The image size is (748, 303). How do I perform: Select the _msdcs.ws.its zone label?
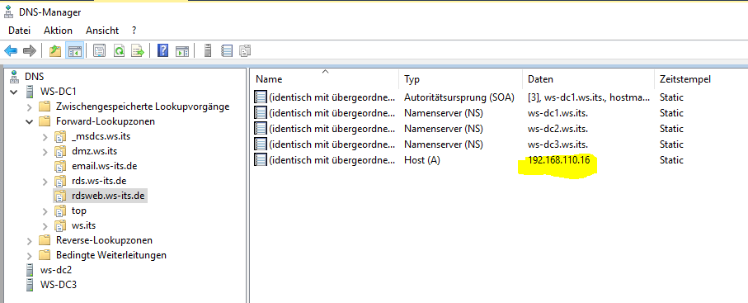point(101,136)
